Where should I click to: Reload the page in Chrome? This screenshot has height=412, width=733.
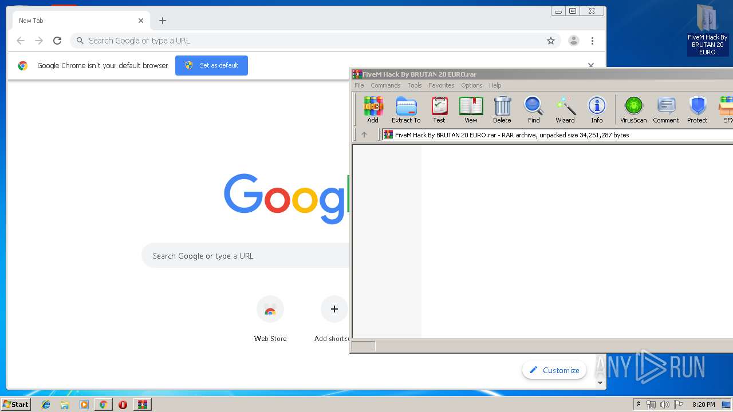(57, 41)
